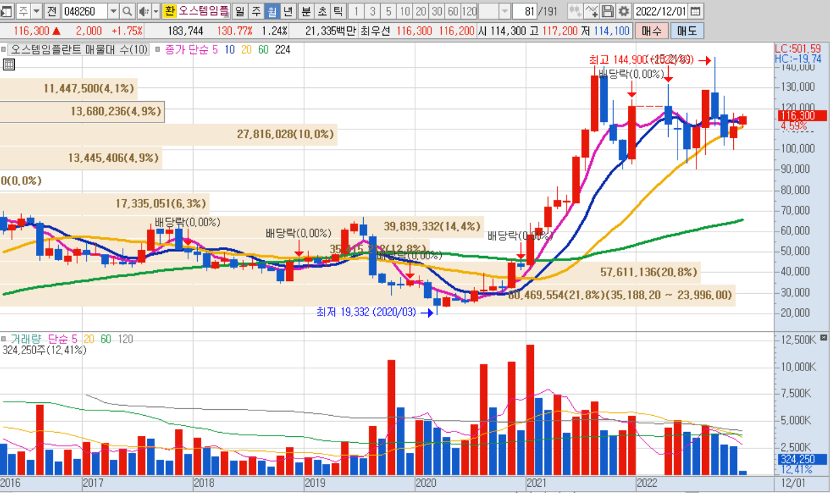Screen dimensions: 830x493
Task: Switch chart to weekly 주 period
Action: click(x=255, y=12)
